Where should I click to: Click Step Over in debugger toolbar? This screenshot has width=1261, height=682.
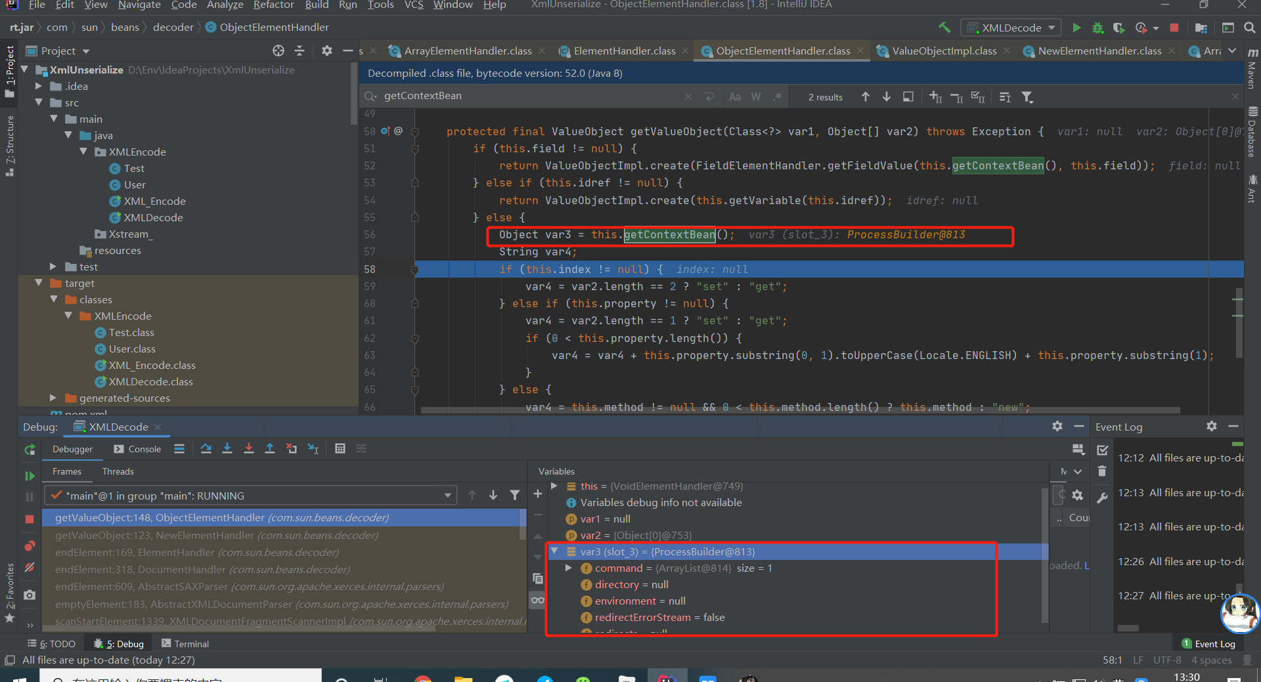206,448
